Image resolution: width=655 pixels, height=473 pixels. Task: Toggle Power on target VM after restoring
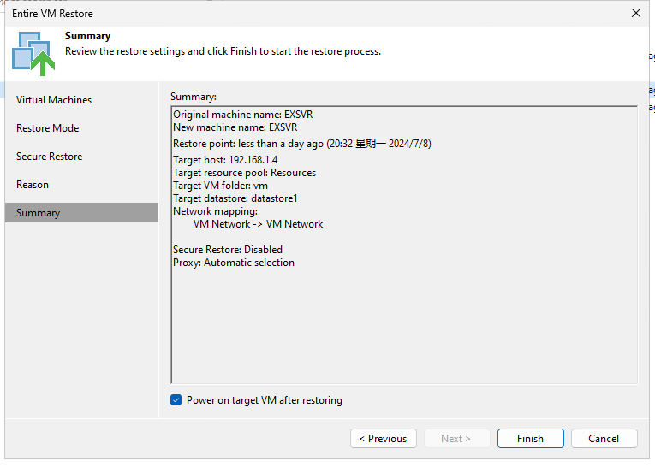pyautogui.click(x=176, y=400)
